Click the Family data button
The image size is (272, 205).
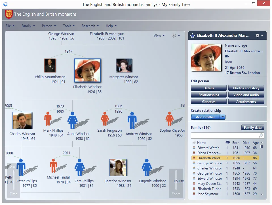click(252, 127)
